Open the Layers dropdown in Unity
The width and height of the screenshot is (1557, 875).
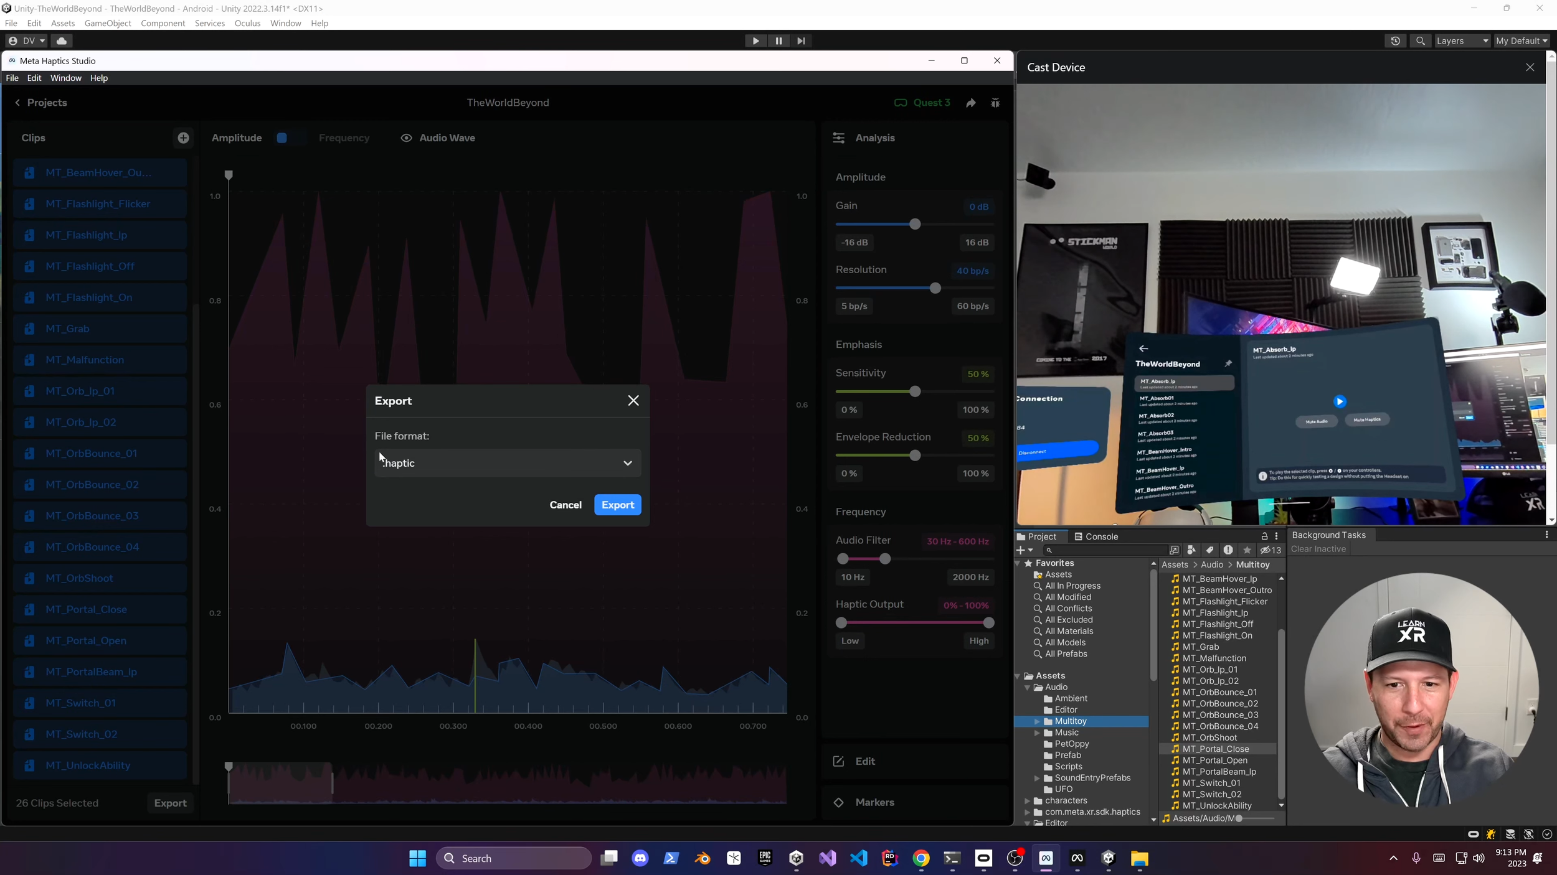point(1462,41)
